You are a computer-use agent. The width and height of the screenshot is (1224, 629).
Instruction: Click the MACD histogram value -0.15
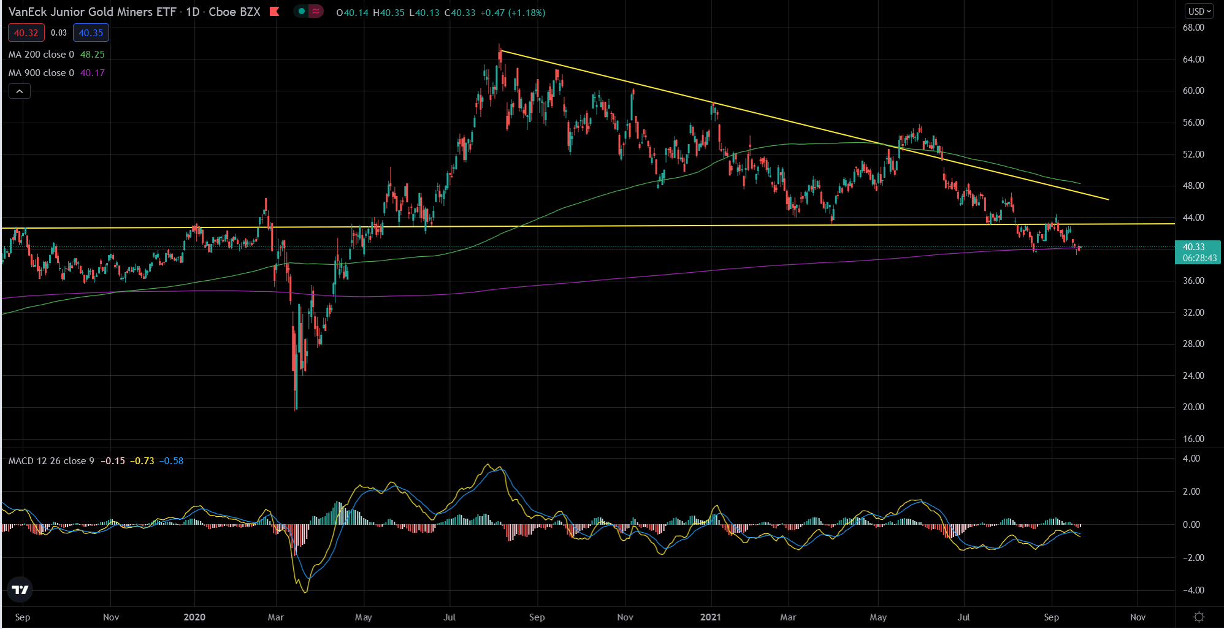pos(113,461)
